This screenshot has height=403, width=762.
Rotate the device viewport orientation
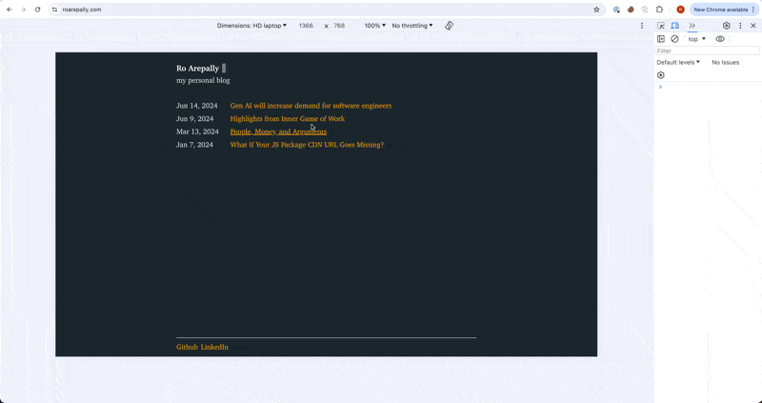click(449, 26)
